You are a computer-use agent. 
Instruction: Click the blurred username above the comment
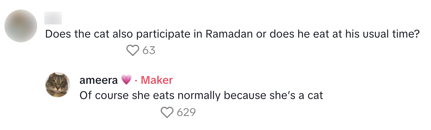(53, 18)
